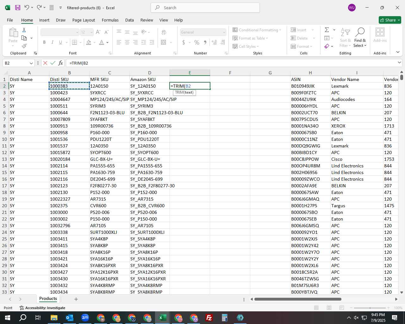
Task: Apply Percent Style
Action: (197, 42)
